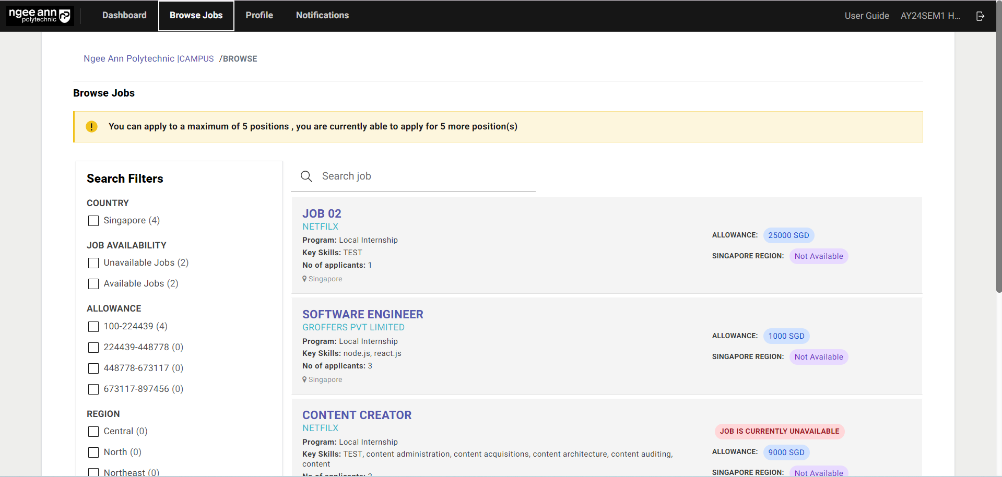This screenshot has height=477, width=1002.
Task: Click the Ngee Ann Polytechnic logo
Action: coord(40,16)
